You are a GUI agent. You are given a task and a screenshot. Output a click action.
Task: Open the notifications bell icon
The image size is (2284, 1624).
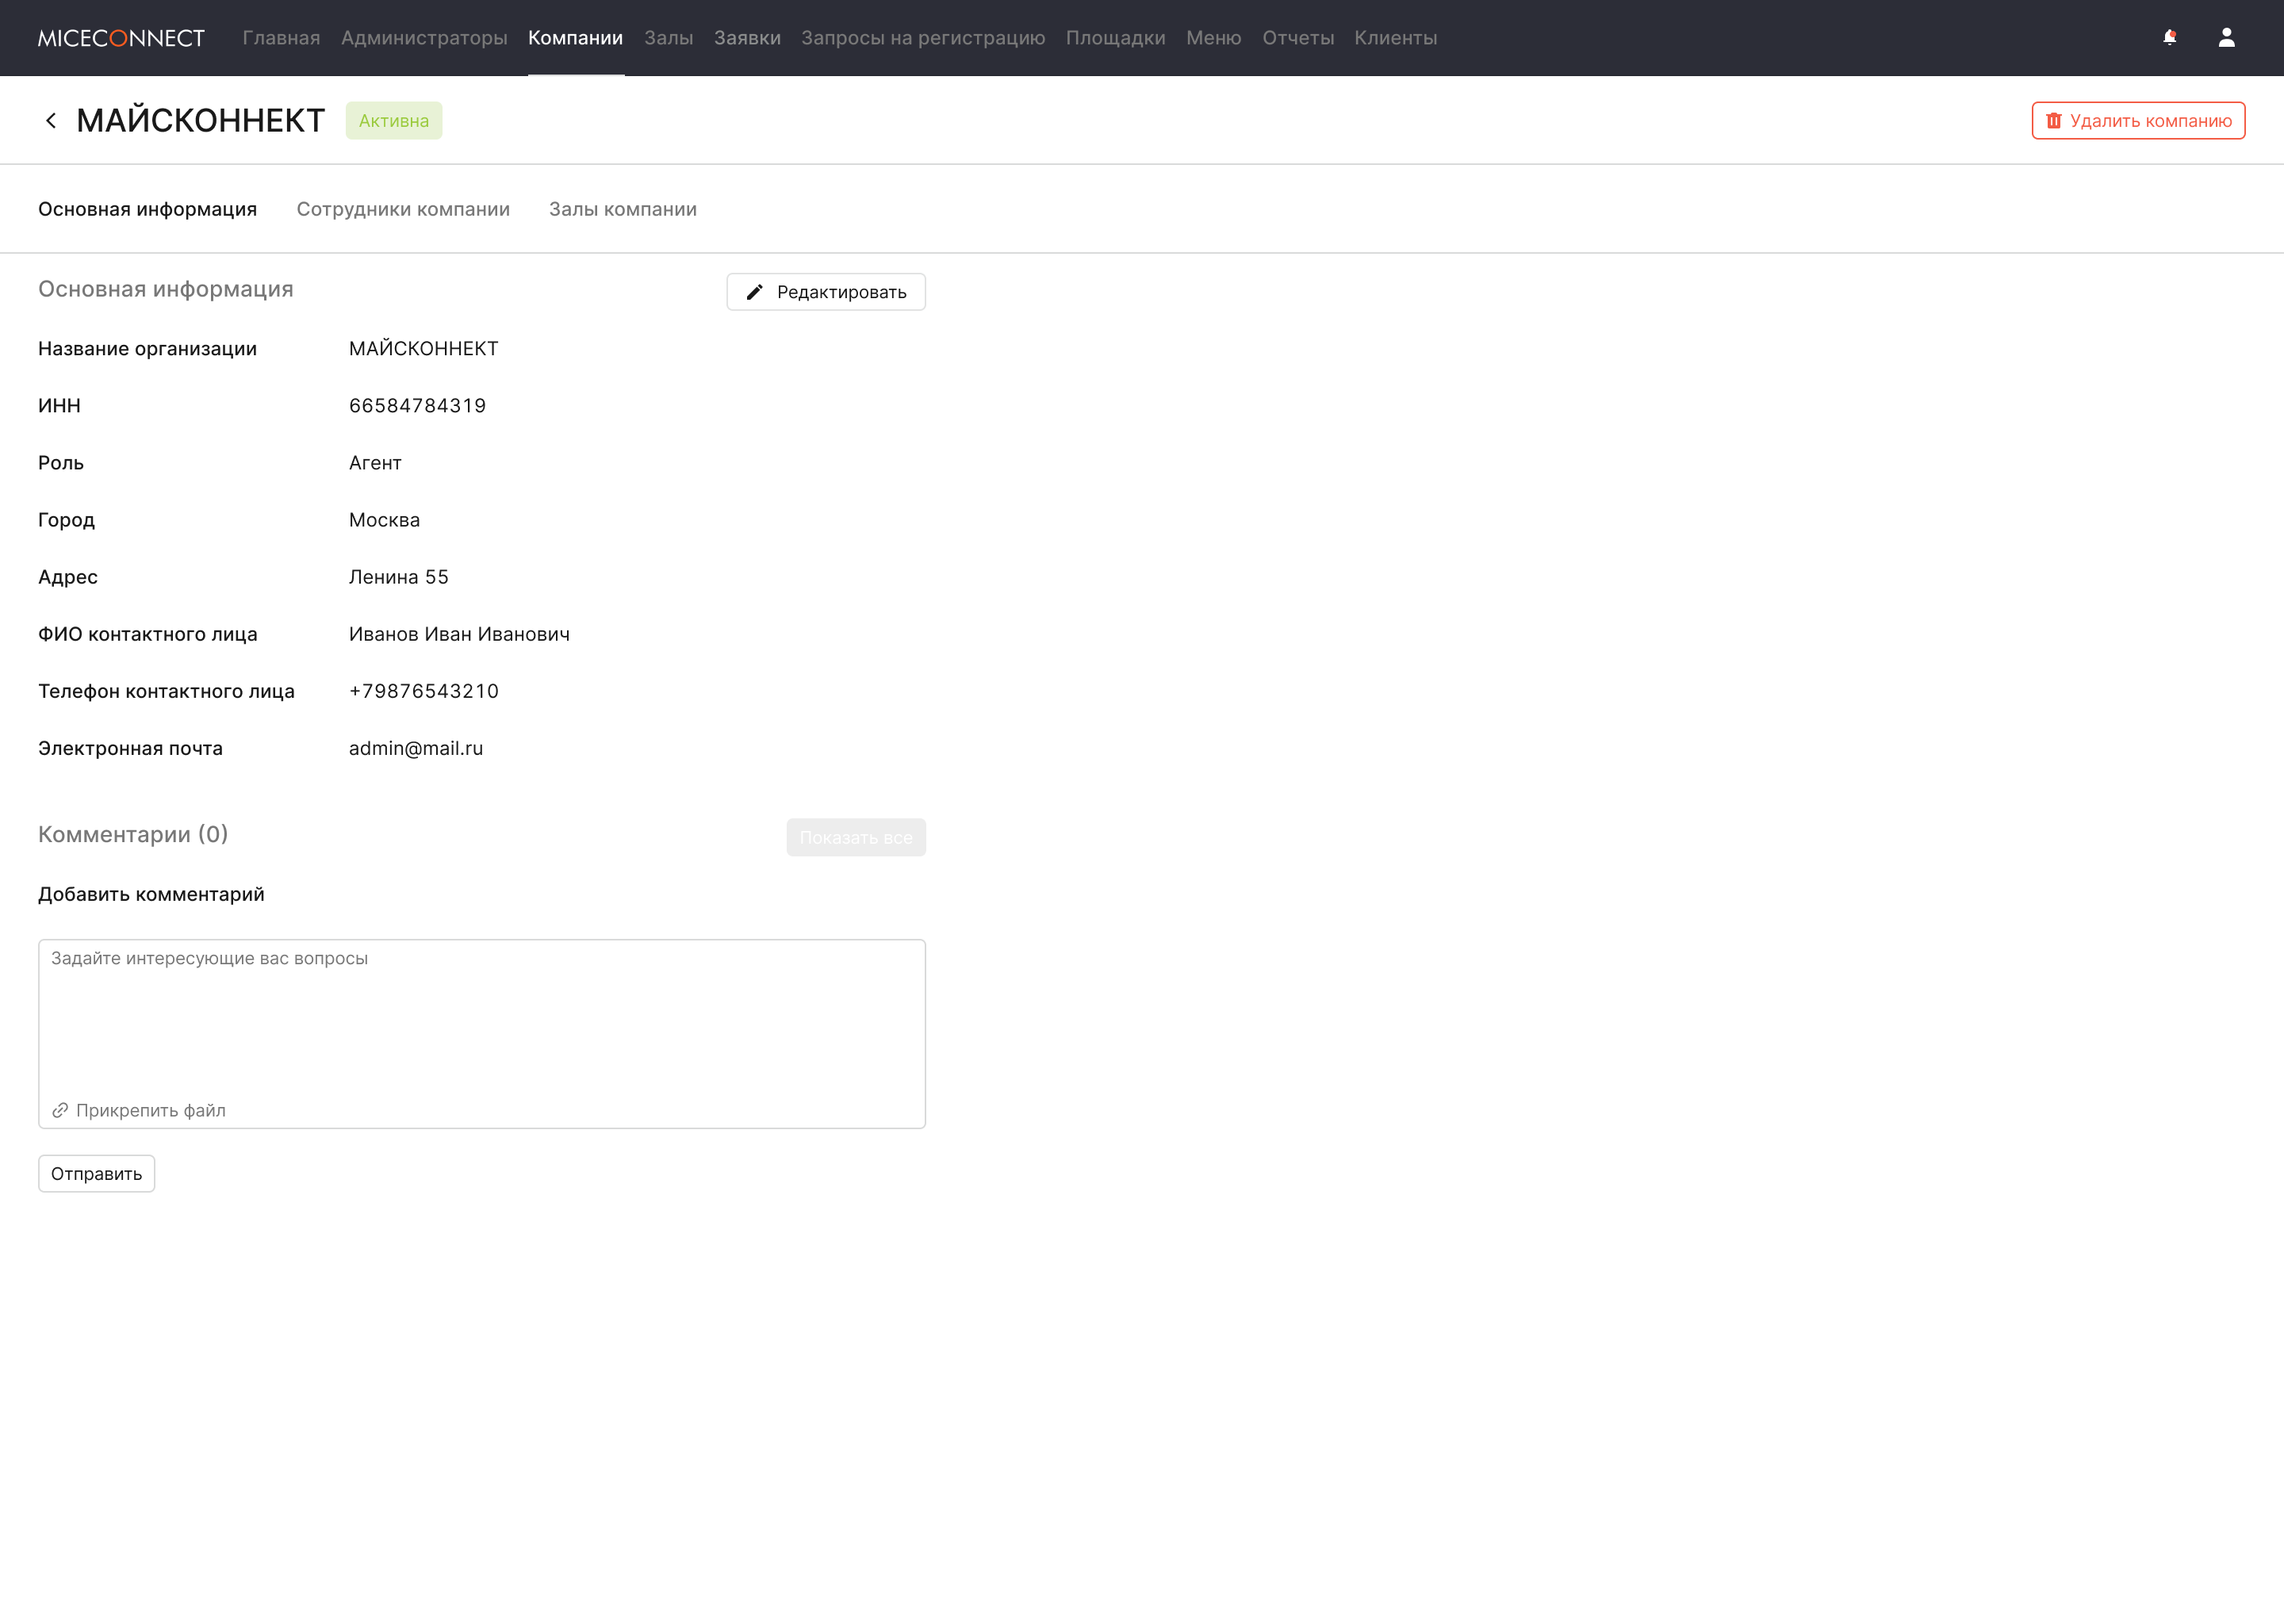(2169, 37)
